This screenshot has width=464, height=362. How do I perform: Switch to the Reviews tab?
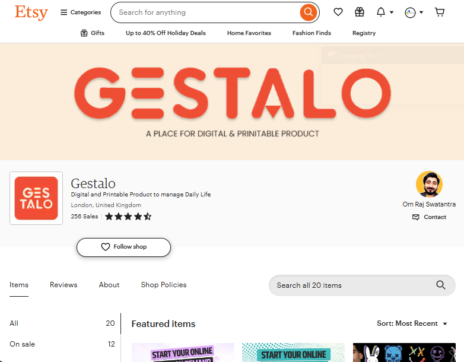63,285
